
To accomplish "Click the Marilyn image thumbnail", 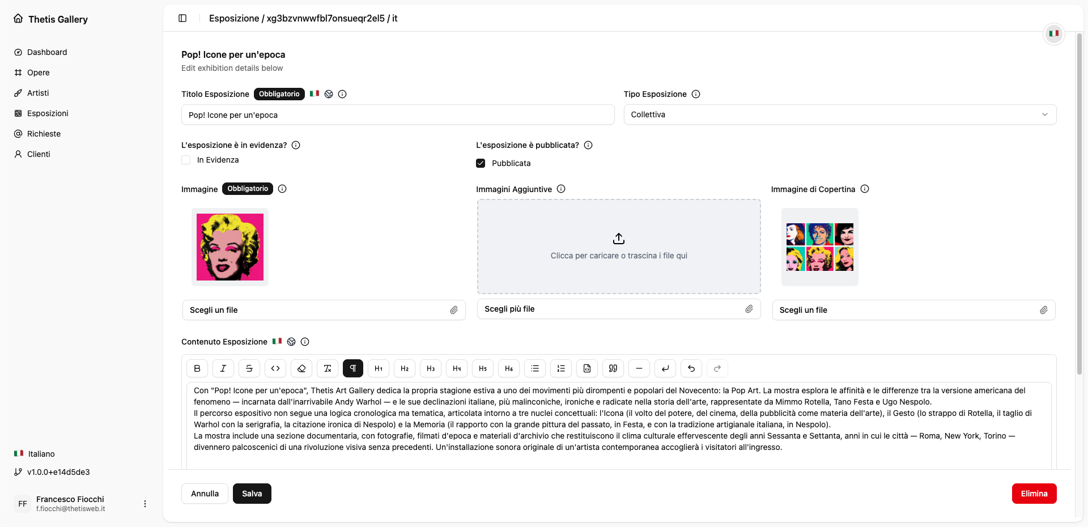I will [230, 247].
